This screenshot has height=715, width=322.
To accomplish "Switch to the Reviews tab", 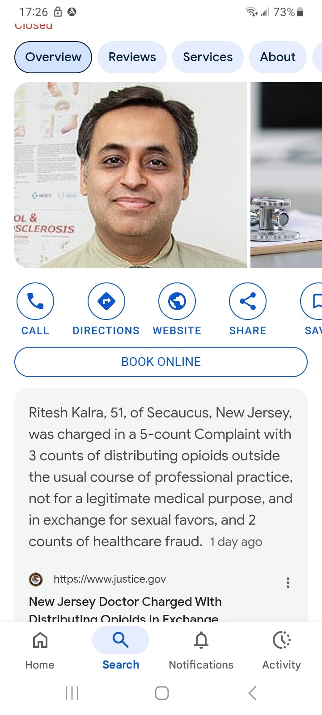I will [x=132, y=57].
